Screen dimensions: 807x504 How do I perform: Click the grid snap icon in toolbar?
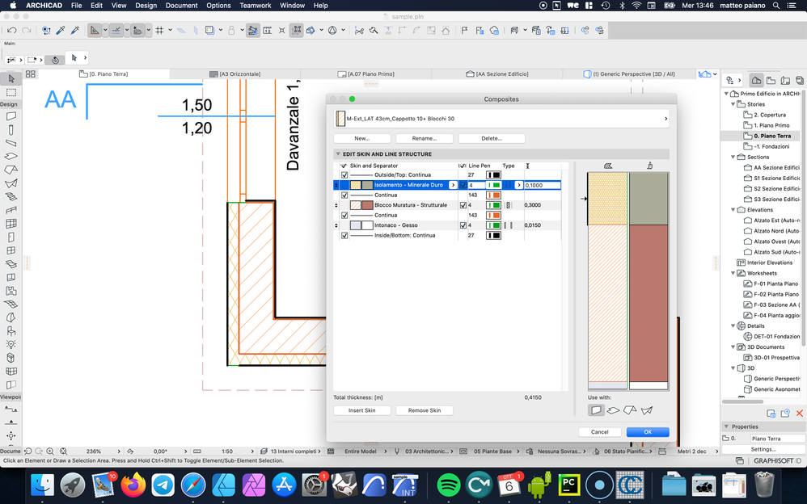(x=159, y=31)
